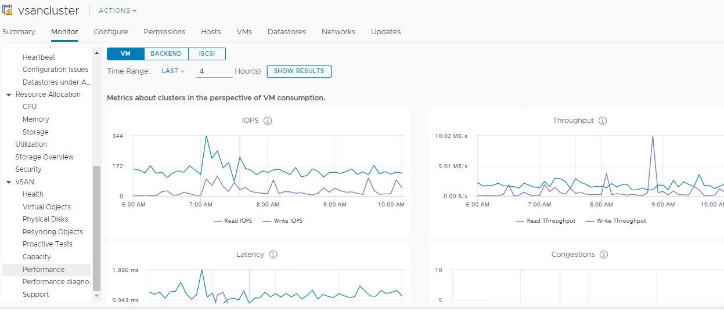Screen dimensions: 724x312
Task: Open Datastores under APD in the sidebar
Action: click(57, 82)
